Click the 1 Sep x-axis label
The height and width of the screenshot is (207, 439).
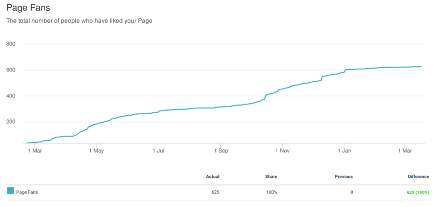click(220, 150)
